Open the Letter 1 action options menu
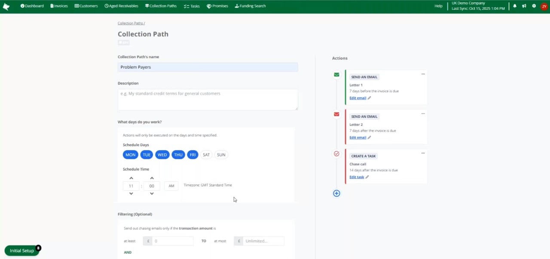This screenshot has width=550, height=259. [423, 74]
